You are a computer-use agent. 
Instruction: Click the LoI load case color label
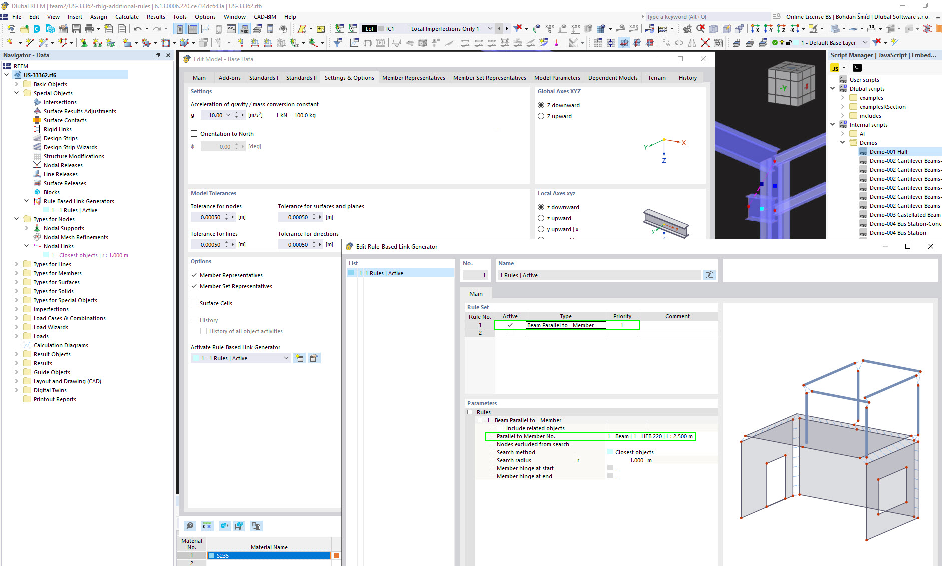(x=369, y=29)
